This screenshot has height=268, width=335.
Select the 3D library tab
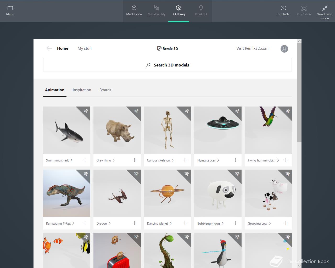179,11
